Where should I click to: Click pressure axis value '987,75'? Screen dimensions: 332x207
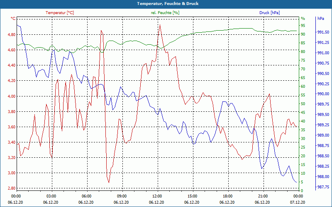(x=323, y=187)
